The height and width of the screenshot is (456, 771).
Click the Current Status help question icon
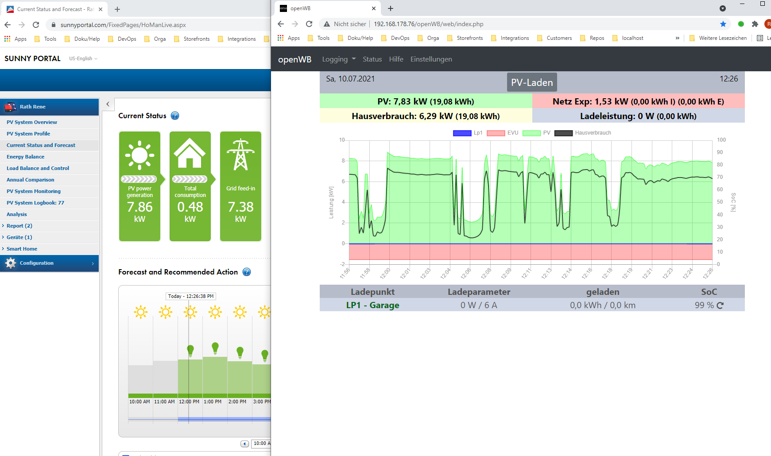coord(175,116)
